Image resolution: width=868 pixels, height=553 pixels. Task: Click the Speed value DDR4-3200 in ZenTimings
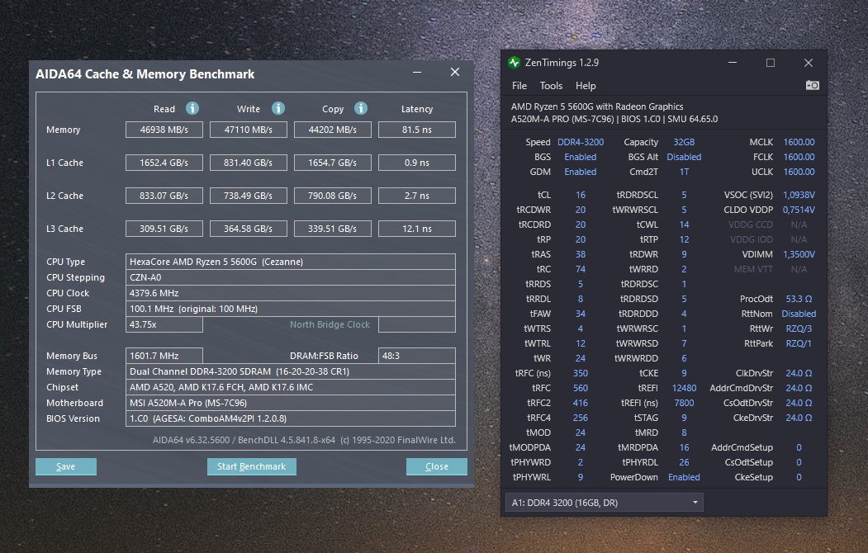[x=580, y=142]
